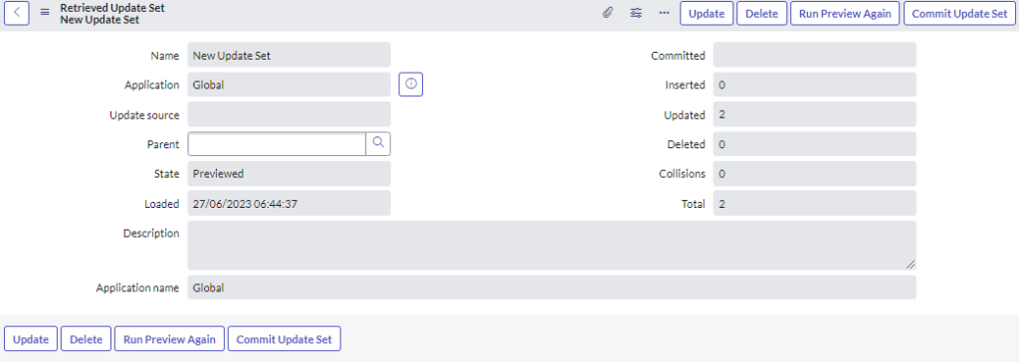The height and width of the screenshot is (362, 1019).
Task: Click the Name field
Action: pos(290,56)
